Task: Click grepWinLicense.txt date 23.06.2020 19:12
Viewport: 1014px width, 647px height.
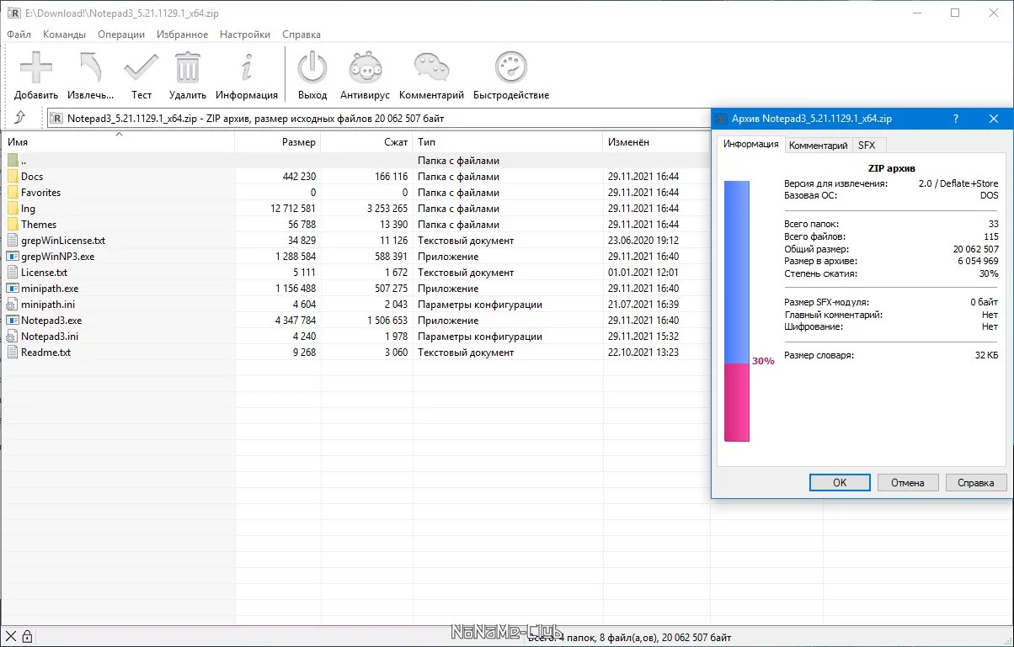Action: tap(643, 241)
